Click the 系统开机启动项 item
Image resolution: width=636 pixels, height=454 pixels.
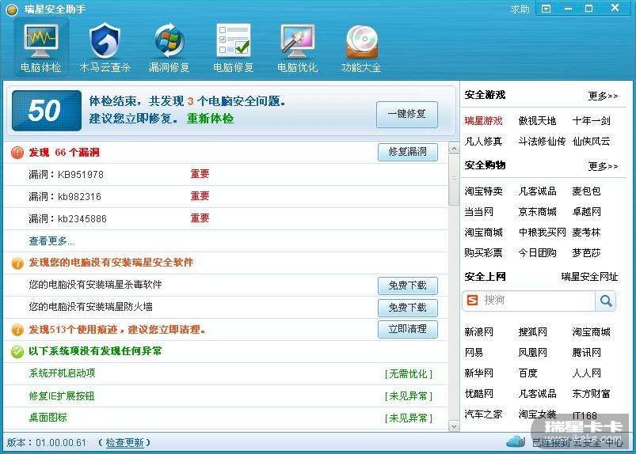tap(62, 373)
